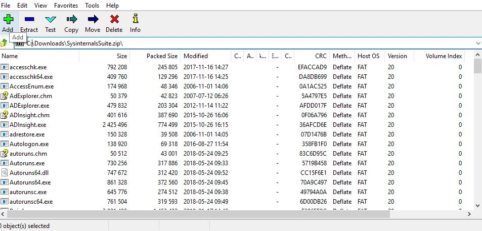Viewport: 482px width, 231px height.
Task: Click the horizontal scrollbar thumb
Action: click(198, 214)
